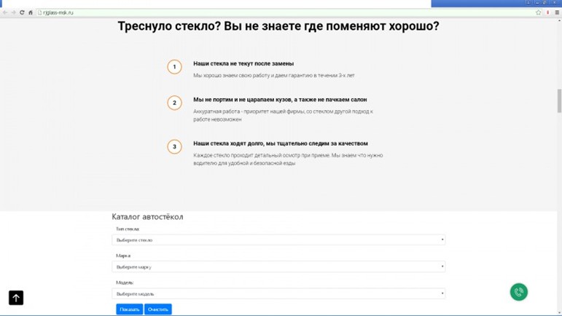The height and width of the screenshot is (316, 562).
Task: Click the numbered circle 1 icon
Action: (x=174, y=67)
